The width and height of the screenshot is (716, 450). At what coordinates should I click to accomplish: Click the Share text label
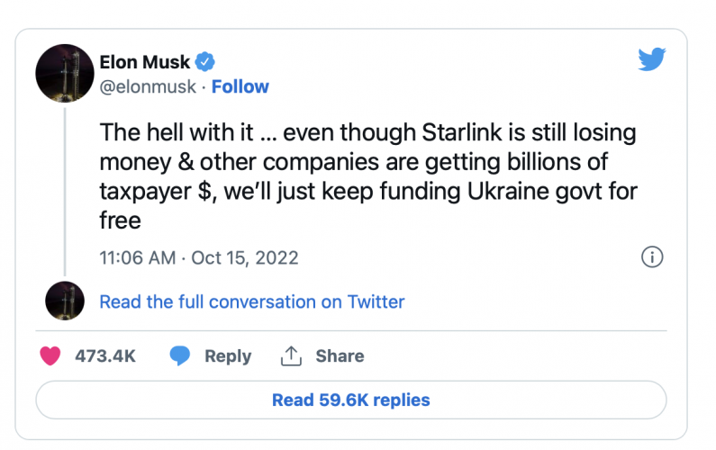(x=340, y=355)
